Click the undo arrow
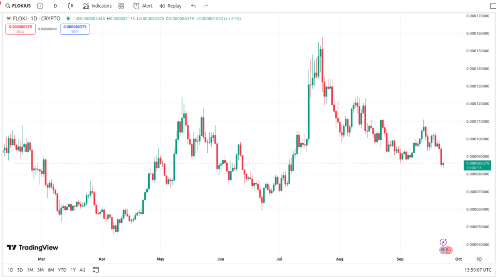The image size is (496, 277). 194,6
